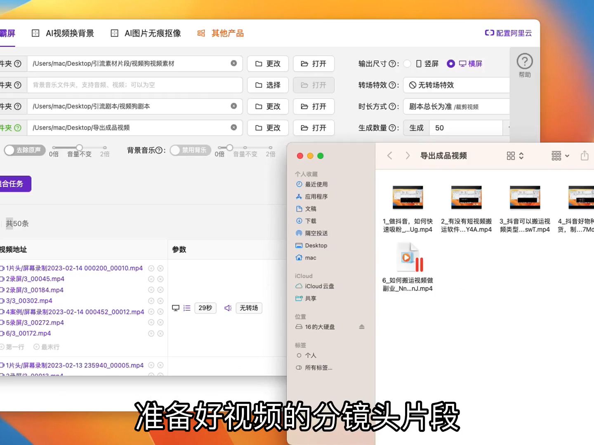Screen dimensions: 594x445
Task: Select 2_有没有短视频搬运软件 video thumbnail
Action: tap(467, 198)
